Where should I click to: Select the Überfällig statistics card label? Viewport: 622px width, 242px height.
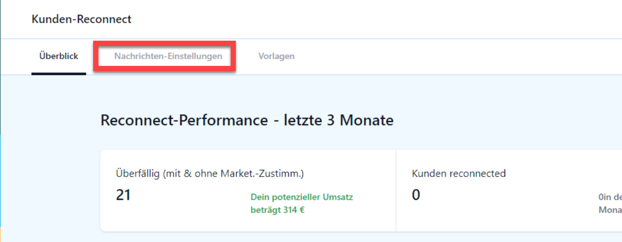coord(210,174)
